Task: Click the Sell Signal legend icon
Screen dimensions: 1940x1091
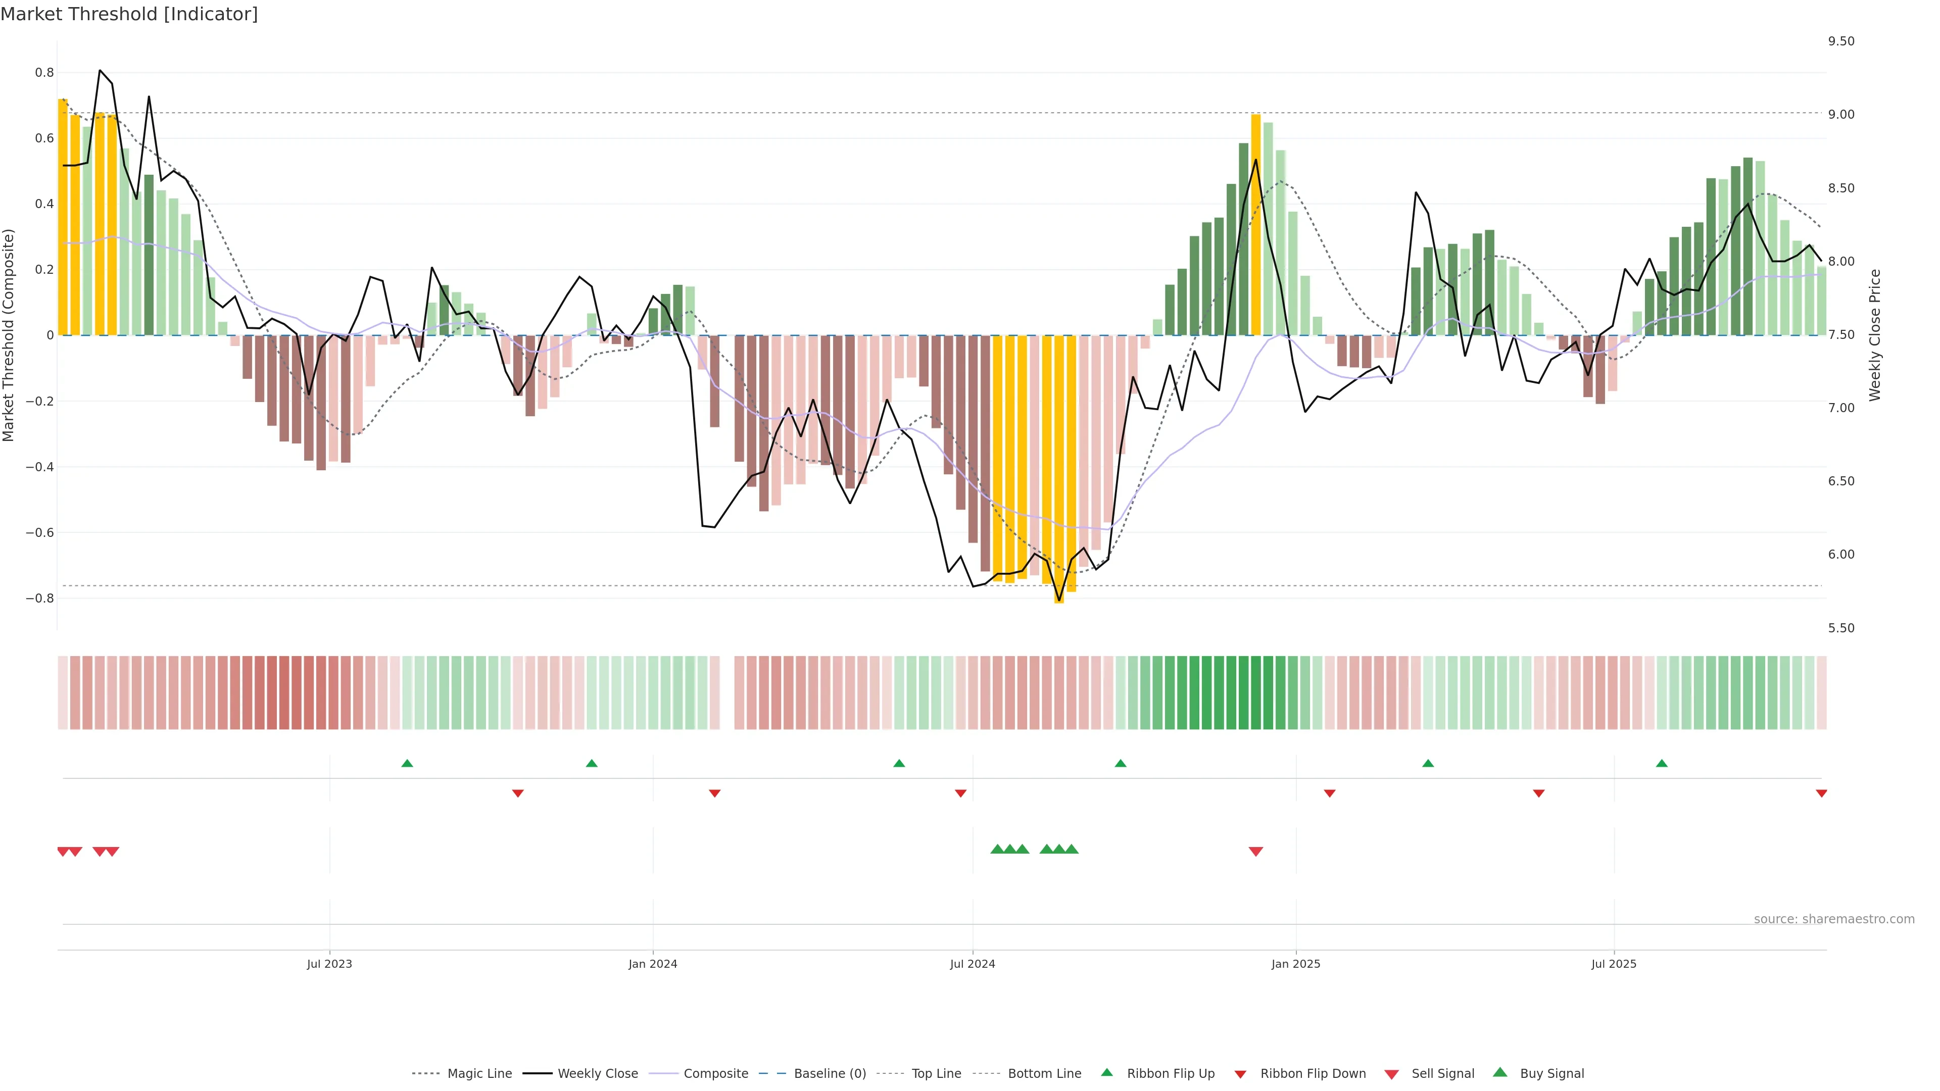Action: 1392,1074
